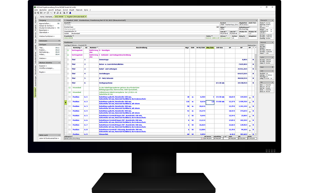Screen dimensions: 309x193
Task: Open Notizen & Termine submenu
Action: pyautogui.click(x=46, y=26)
